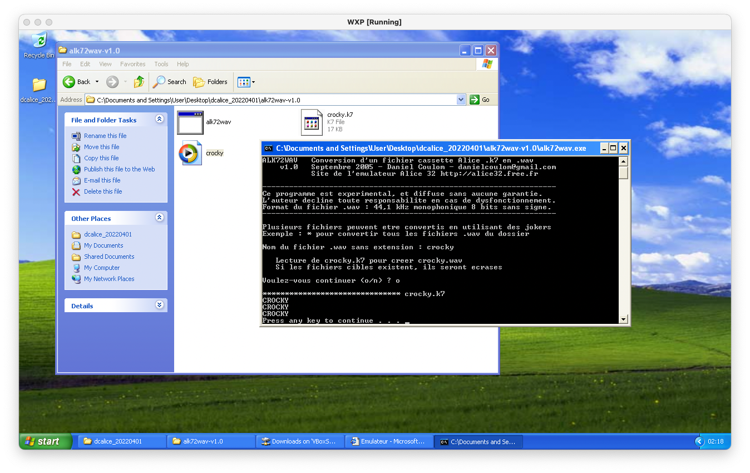Open the View menu
The width and height of the screenshot is (750, 473).
click(105, 64)
